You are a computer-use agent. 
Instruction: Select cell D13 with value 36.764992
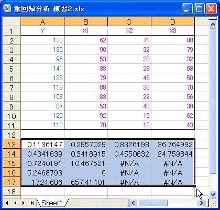[x=173, y=145]
